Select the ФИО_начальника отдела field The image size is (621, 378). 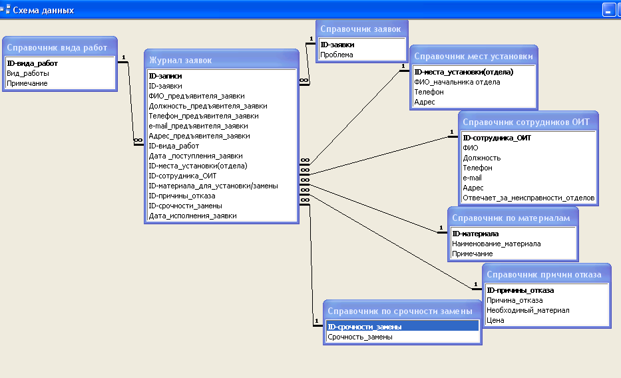pyautogui.click(x=474, y=82)
